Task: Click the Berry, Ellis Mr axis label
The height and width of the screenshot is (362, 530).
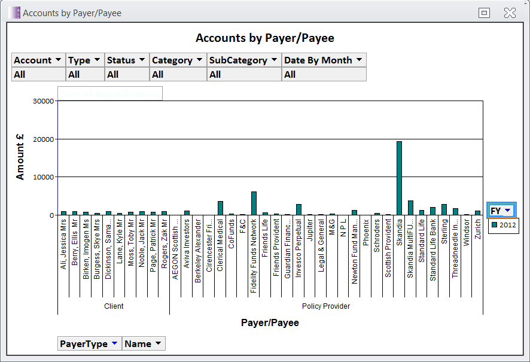Action: point(74,242)
